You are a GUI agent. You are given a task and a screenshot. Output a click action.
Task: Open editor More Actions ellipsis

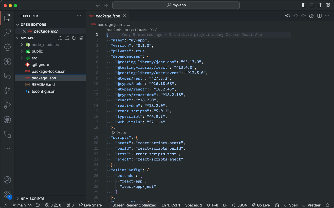tap(327, 16)
